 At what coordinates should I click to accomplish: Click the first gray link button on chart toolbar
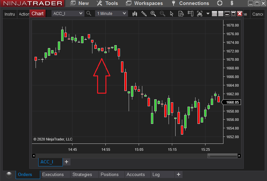point(214,14)
